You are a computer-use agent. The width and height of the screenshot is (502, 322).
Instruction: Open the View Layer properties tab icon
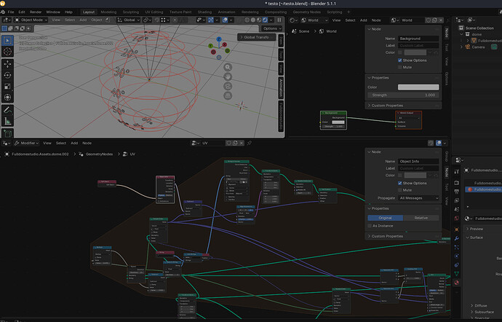coord(457,201)
